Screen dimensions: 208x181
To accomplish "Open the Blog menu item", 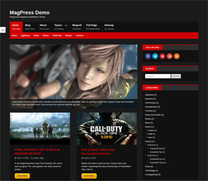I will 30,27.
